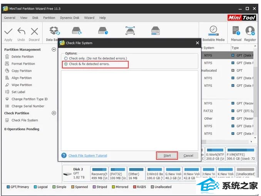Click the Check File System sidebar icon
The image size is (261, 196).
[7, 120]
